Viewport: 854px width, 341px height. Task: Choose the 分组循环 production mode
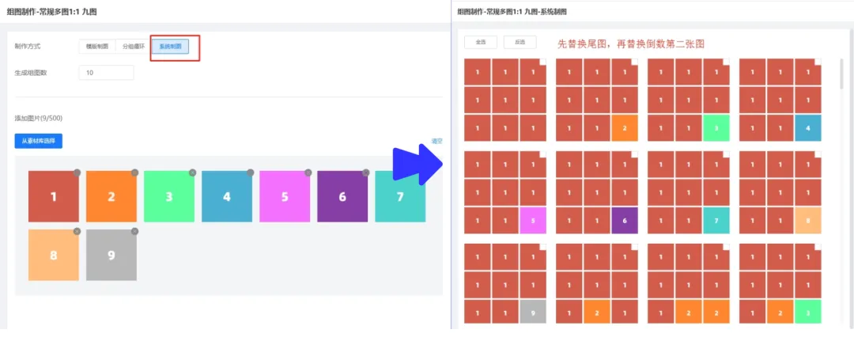tap(133, 47)
